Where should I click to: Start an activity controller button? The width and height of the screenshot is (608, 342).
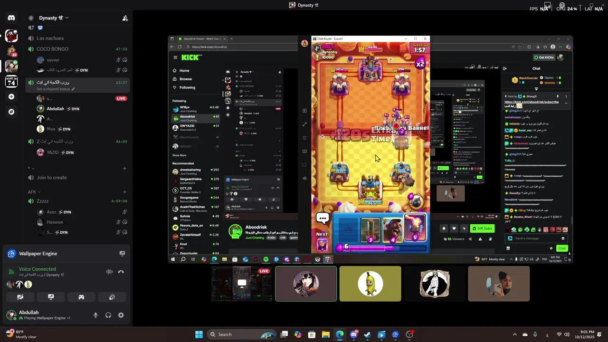pos(81,297)
